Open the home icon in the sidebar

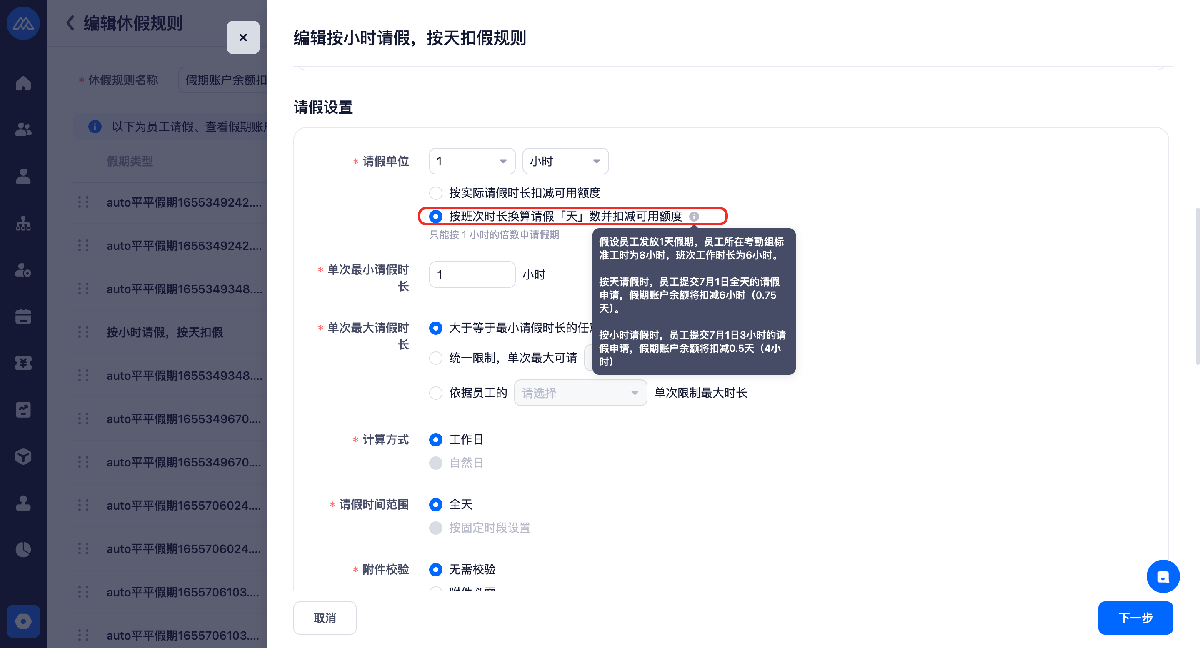point(23,83)
